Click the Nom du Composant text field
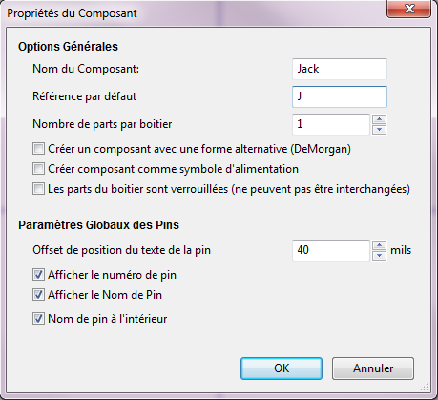438x400 pixels. pyautogui.click(x=340, y=69)
